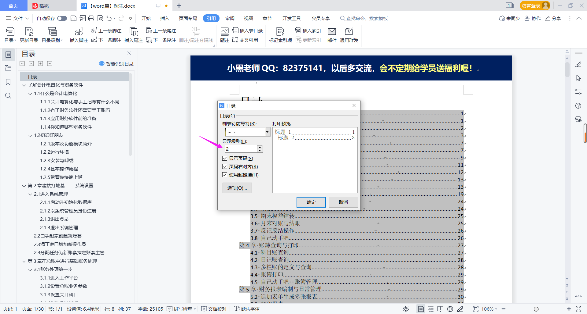Disable the 显示页码 checkbox
Screen dimensions: 587x314
[225, 158]
